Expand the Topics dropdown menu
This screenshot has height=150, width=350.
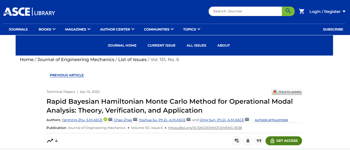tap(191, 29)
